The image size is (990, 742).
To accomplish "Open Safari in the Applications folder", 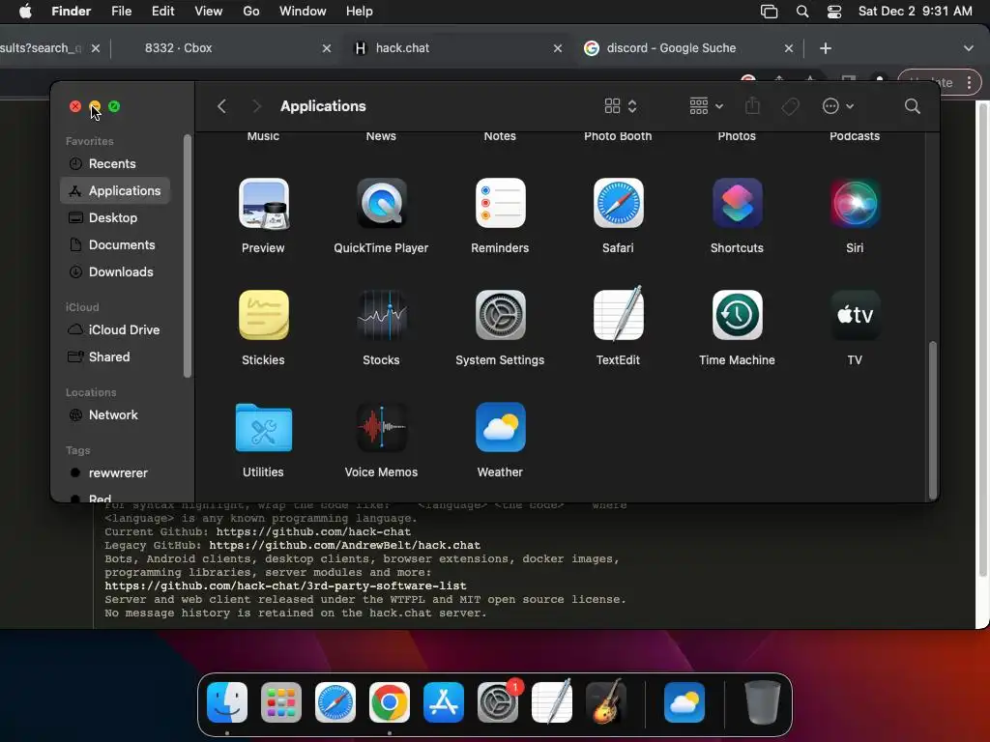I will click(x=618, y=203).
